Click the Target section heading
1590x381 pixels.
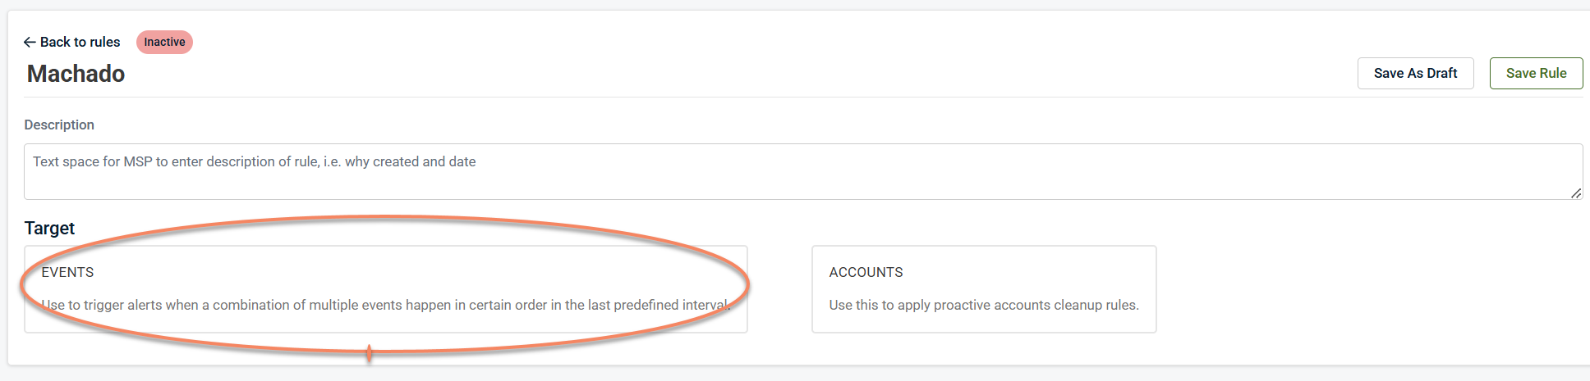pyautogui.click(x=49, y=229)
